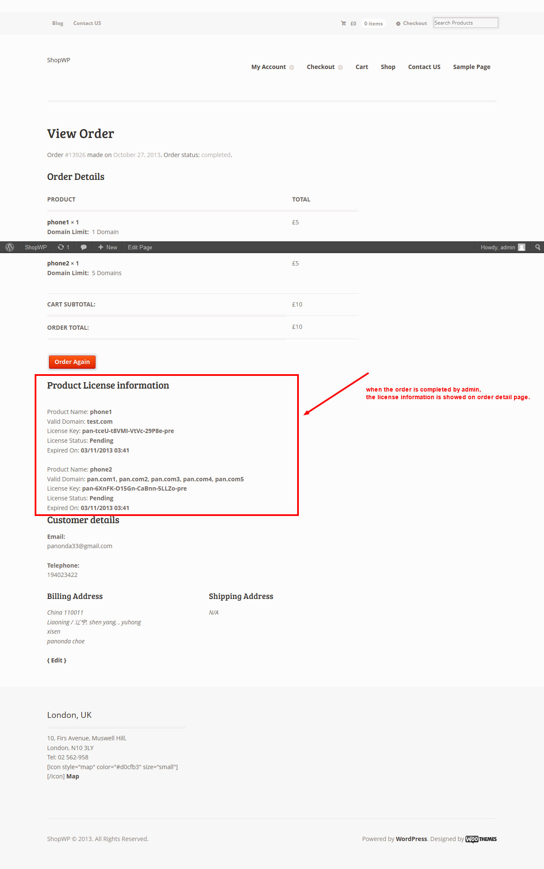Open the comments bubble in admin bar
This screenshot has height=869, width=544.
click(x=84, y=247)
